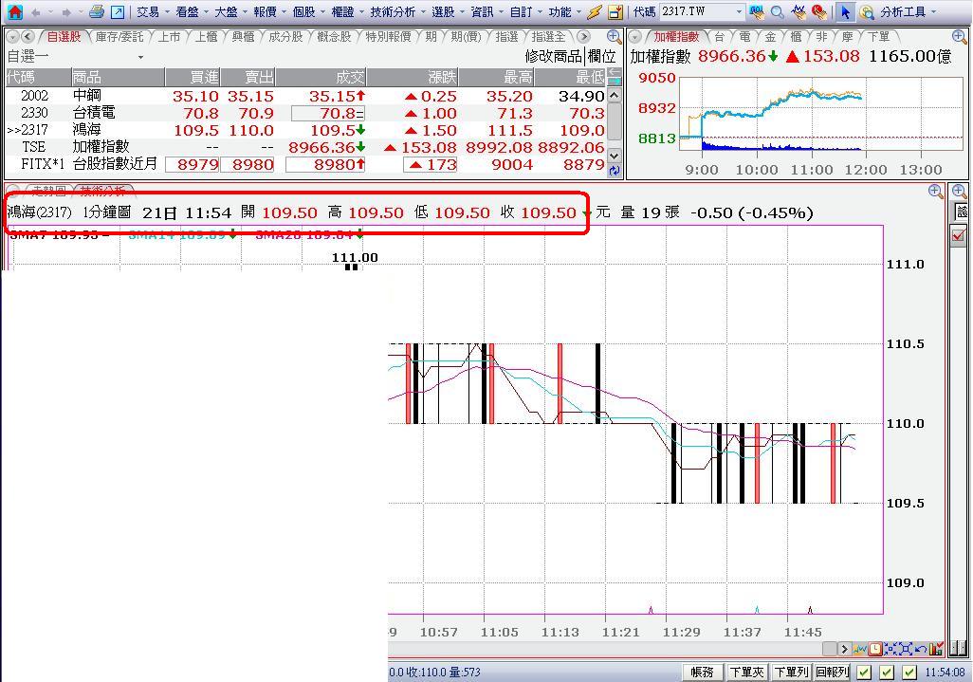This screenshot has height=682, width=973.
Task: Click the undo arrow icon in chart toolbar
Action: pos(921,649)
